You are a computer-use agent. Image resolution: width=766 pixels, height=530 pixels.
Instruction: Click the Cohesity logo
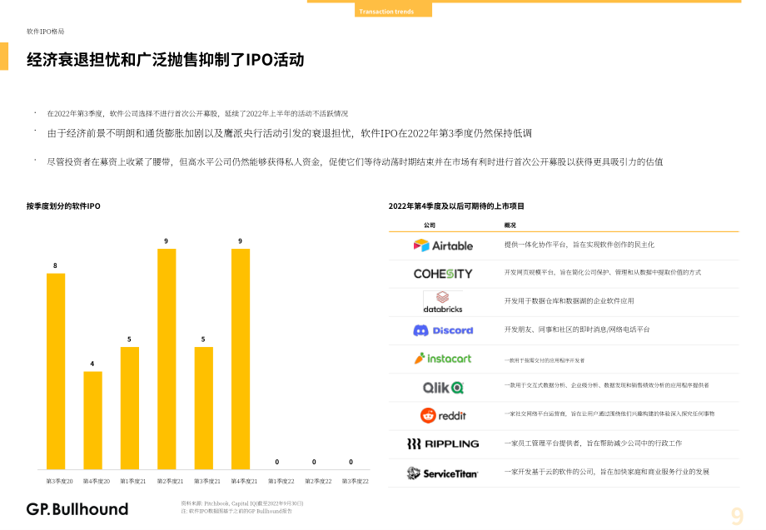pyautogui.click(x=443, y=274)
